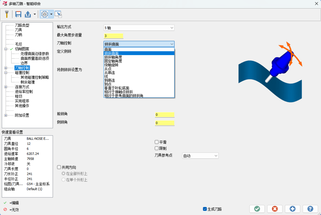Open help with the question mark button
The height and width of the screenshot is (215, 321).
tap(310, 209)
